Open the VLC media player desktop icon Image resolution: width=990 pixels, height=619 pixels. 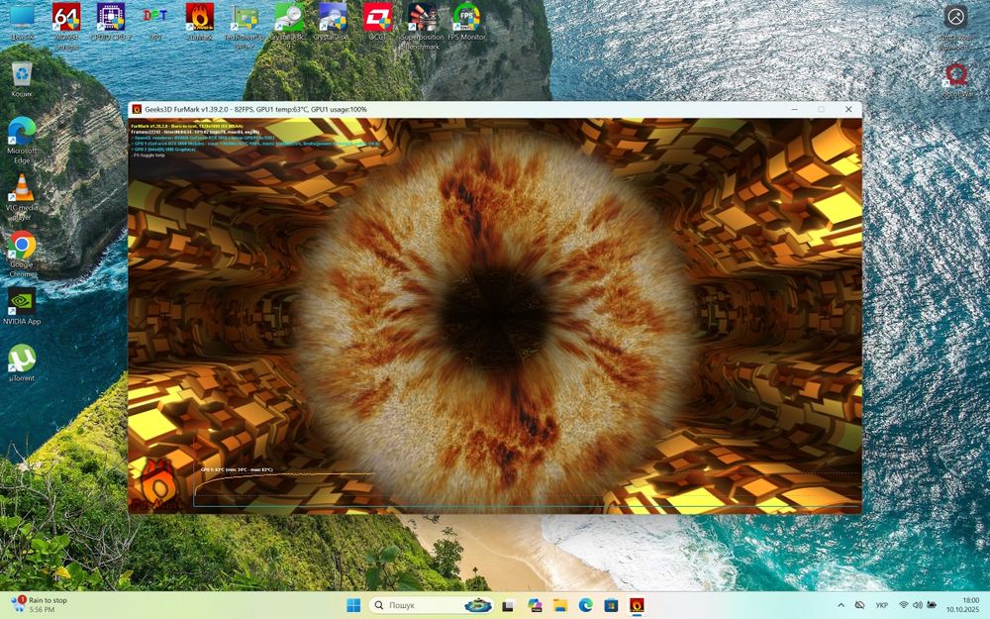[x=22, y=197]
